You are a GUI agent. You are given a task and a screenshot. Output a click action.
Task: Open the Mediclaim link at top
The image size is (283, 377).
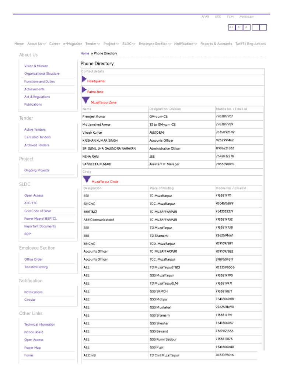coord(247,17)
